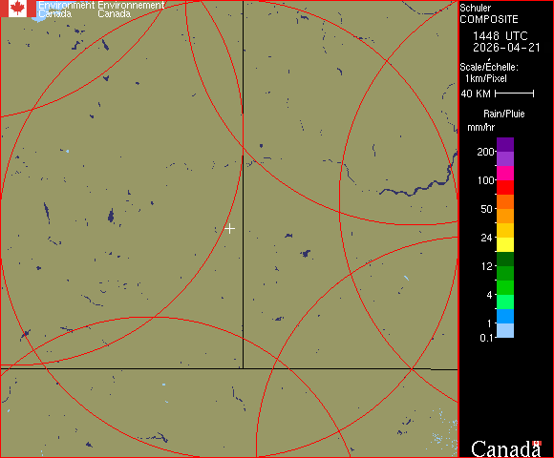The width and height of the screenshot is (554, 458).
Task: Click the 1448 UTC timestamp
Action: (x=500, y=36)
